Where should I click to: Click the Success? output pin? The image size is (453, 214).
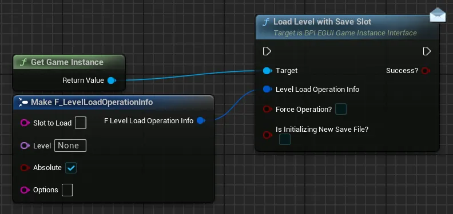(x=426, y=71)
